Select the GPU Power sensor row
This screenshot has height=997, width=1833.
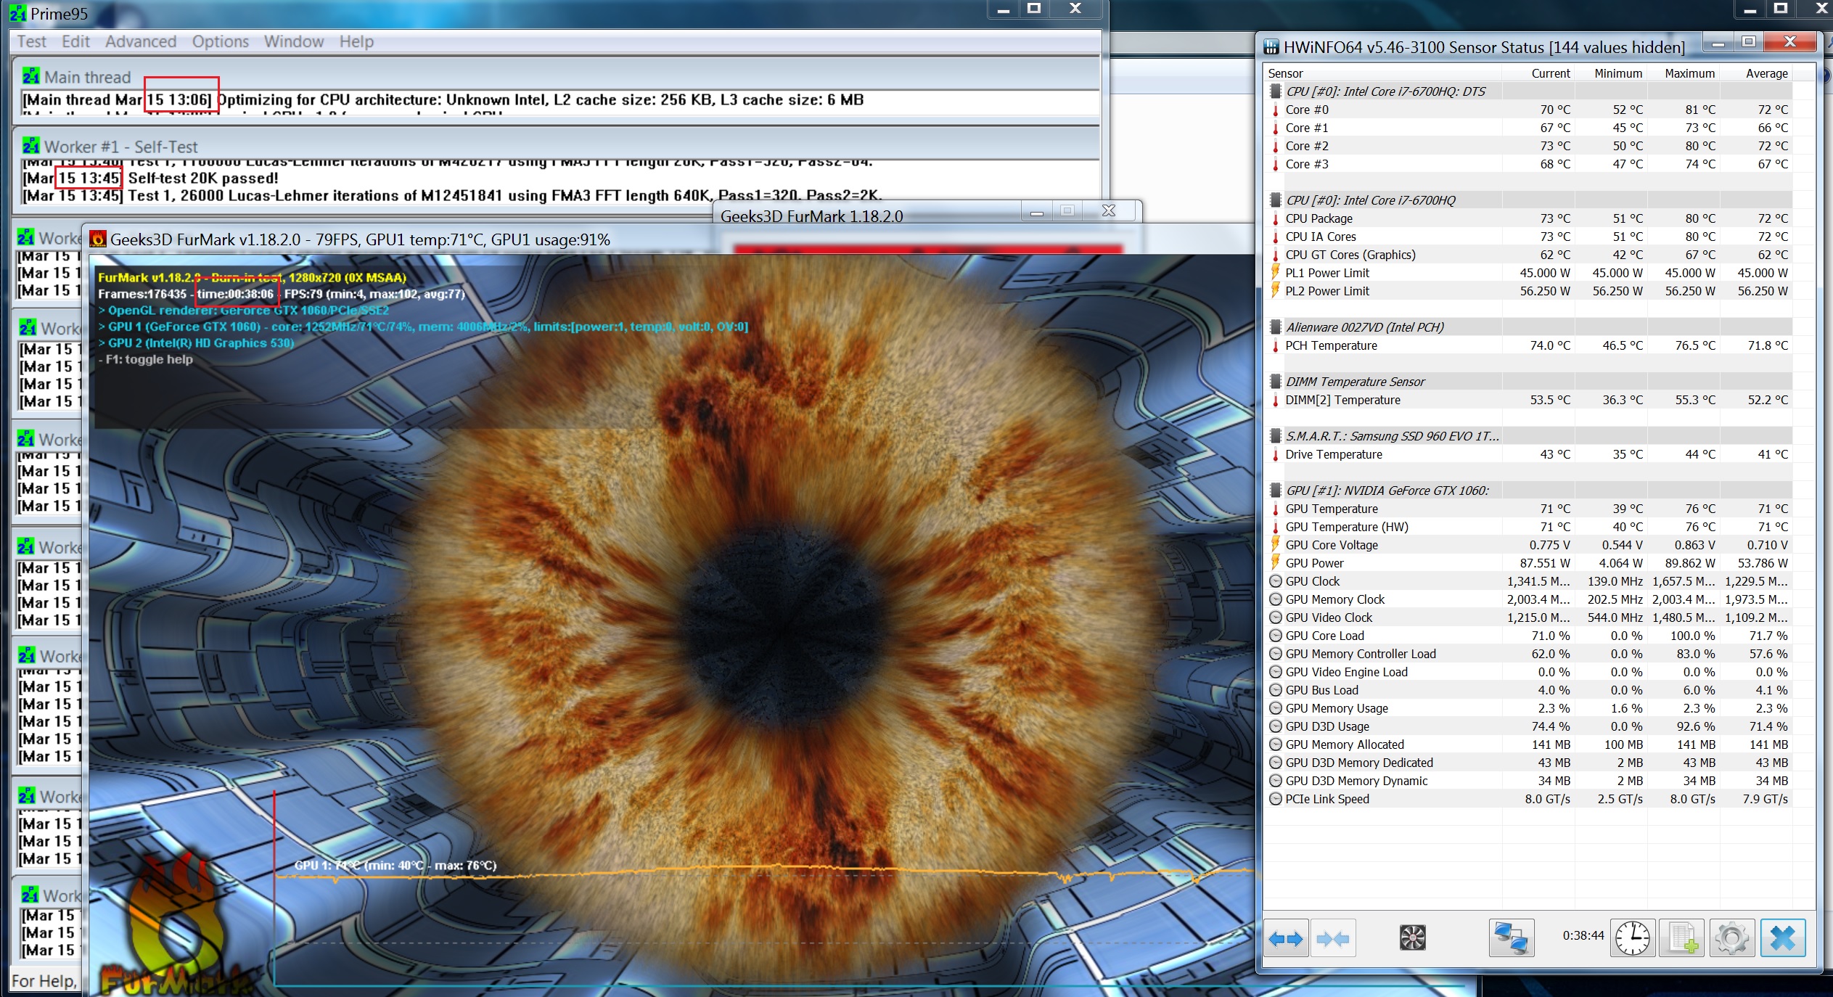1528,563
